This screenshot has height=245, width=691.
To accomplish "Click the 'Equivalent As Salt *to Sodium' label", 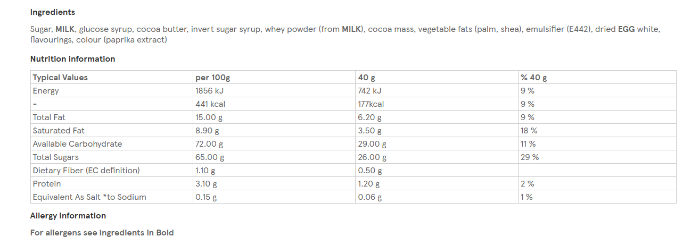I will (x=89, y=197).
